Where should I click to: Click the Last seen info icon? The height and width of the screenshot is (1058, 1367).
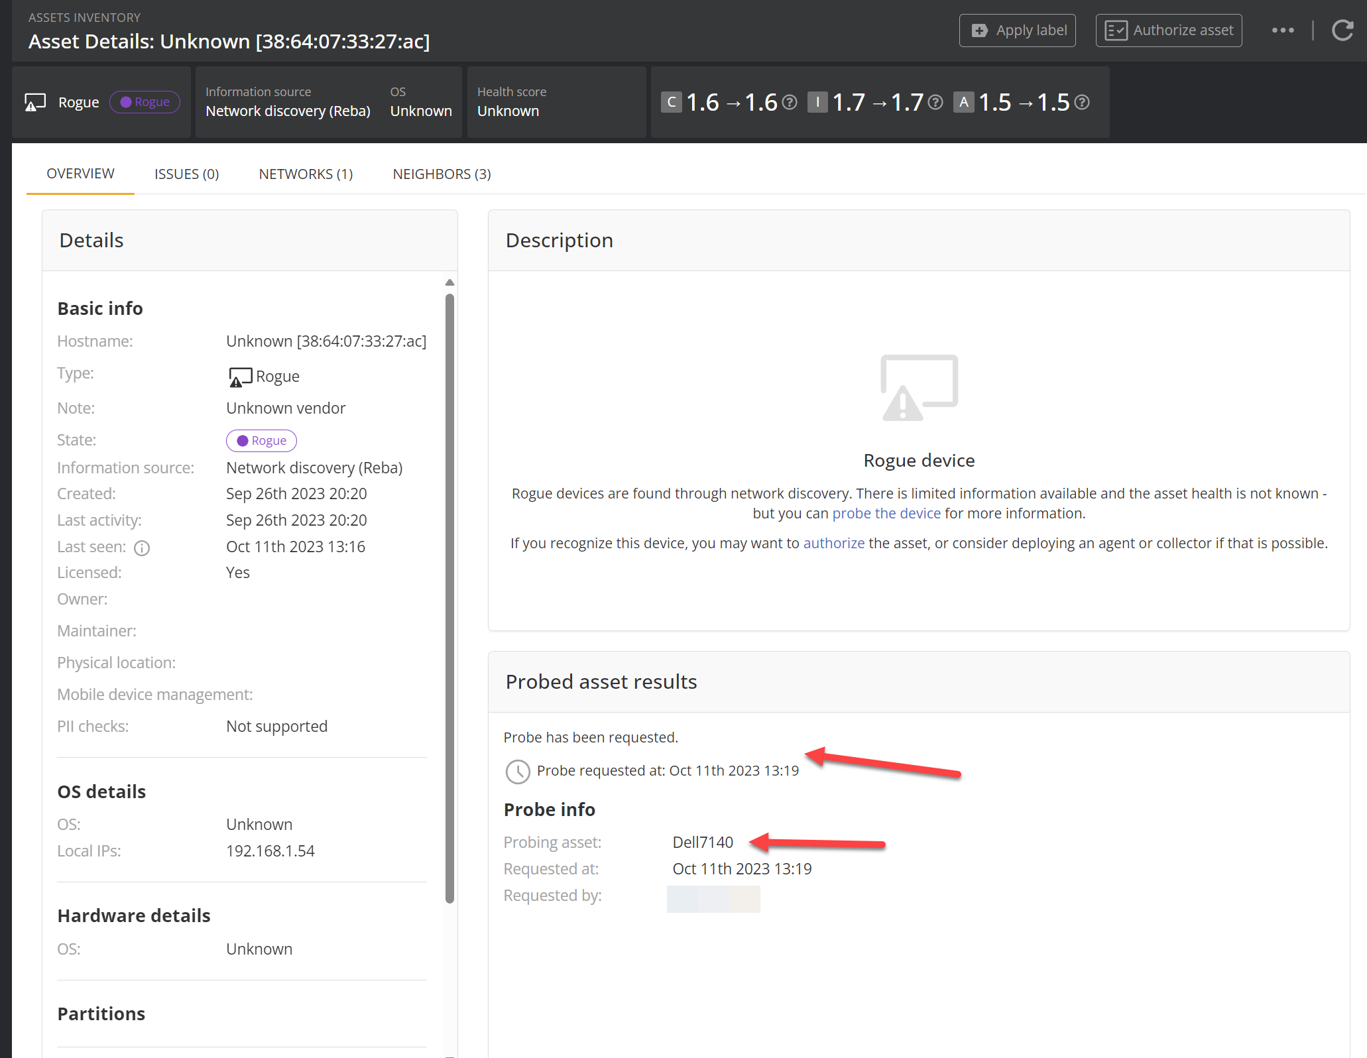coord(142,548)
